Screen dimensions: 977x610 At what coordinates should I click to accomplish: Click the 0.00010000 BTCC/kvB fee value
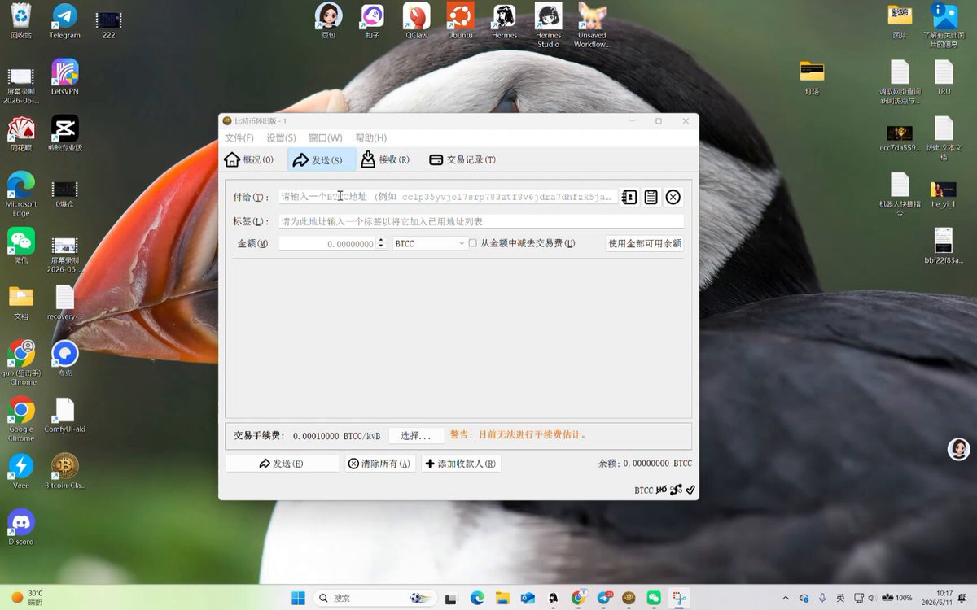tap(336, 436)
